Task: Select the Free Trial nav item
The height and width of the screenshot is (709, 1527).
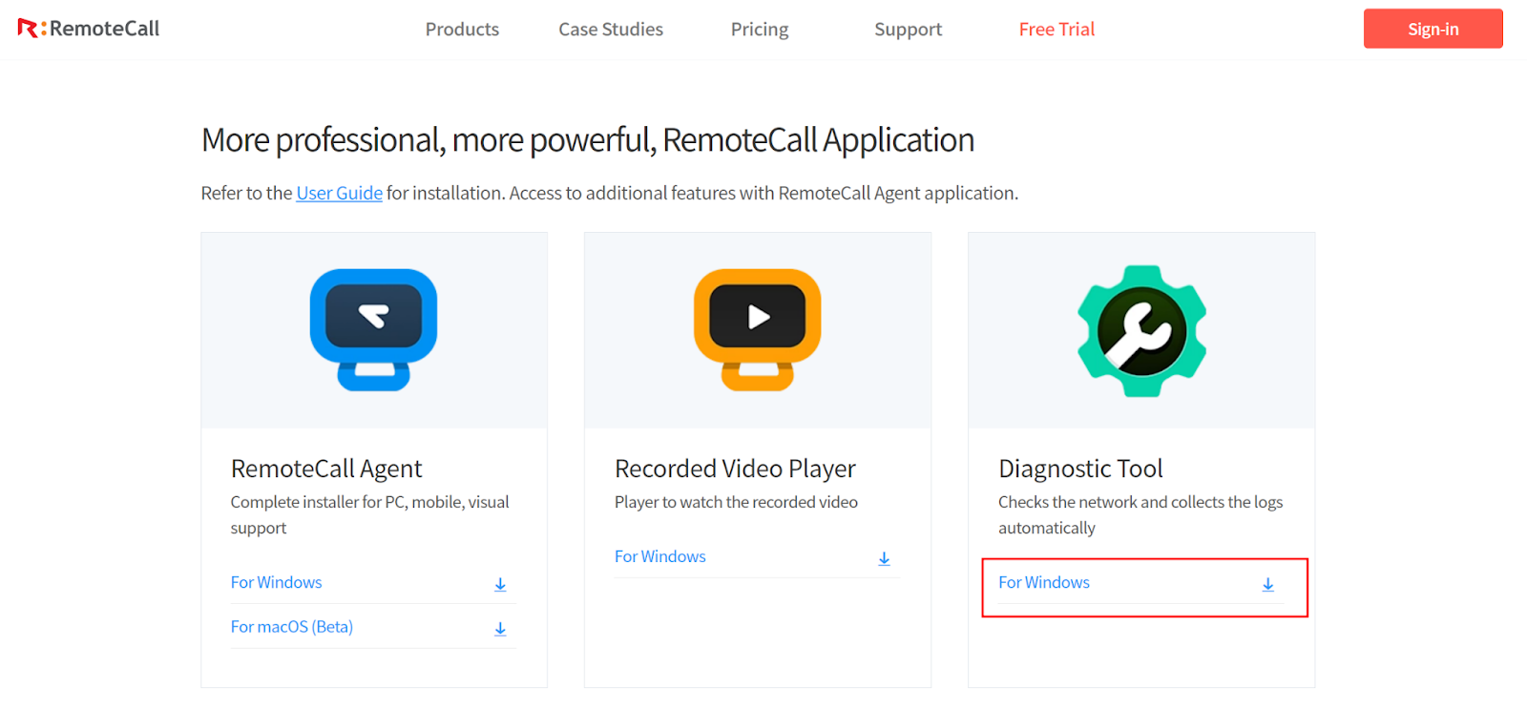Action: click(x=1056, y=30)
